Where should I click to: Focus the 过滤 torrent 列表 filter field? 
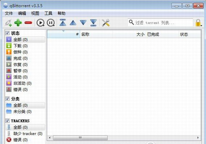[x=160, y=22]
